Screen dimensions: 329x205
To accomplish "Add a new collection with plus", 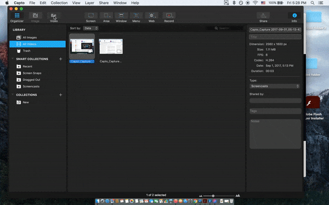I will tap(61, 95).
